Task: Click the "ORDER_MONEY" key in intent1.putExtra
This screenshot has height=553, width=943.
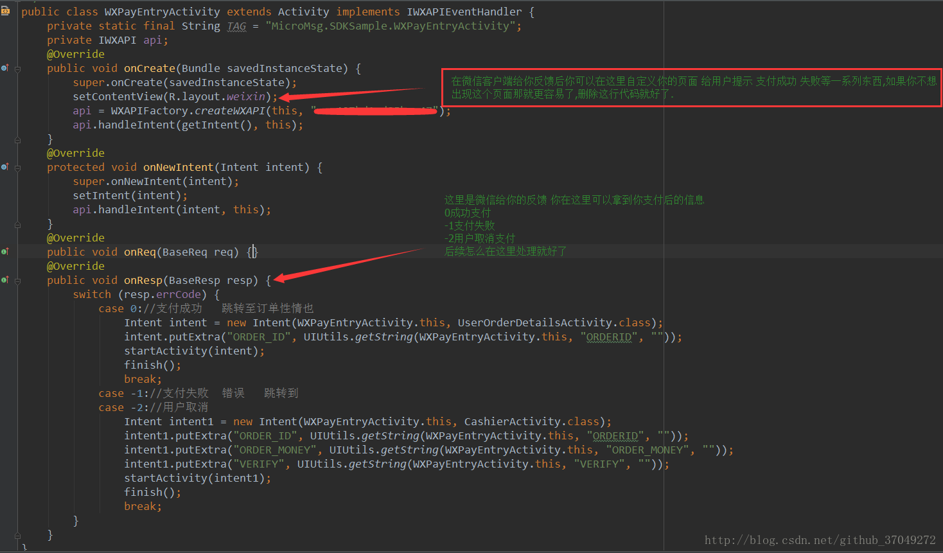Action: pyautogui.click(x=274, y=450)
